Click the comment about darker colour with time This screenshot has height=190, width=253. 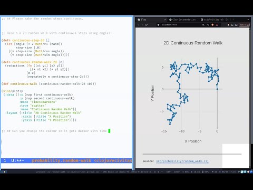tap(54, 131)
